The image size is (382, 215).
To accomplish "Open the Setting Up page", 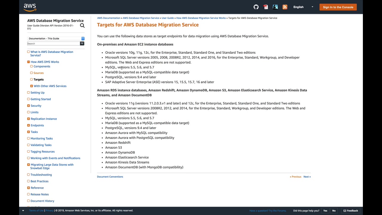I will 37,93.
